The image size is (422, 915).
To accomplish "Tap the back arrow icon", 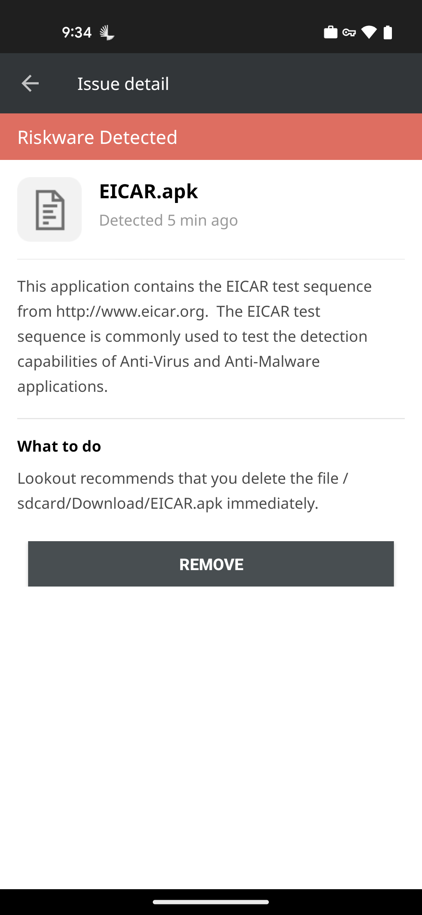I will click(x=30, y=83).
